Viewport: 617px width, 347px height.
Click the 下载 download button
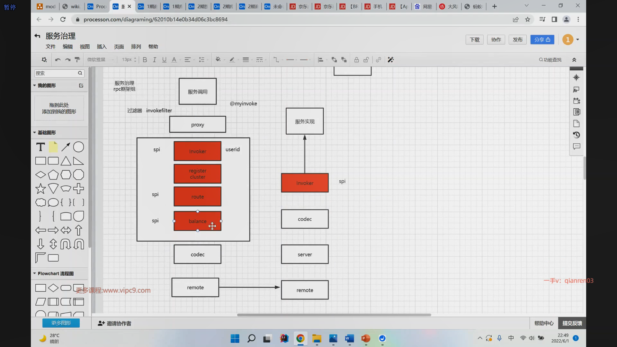(x=474, y=40)
